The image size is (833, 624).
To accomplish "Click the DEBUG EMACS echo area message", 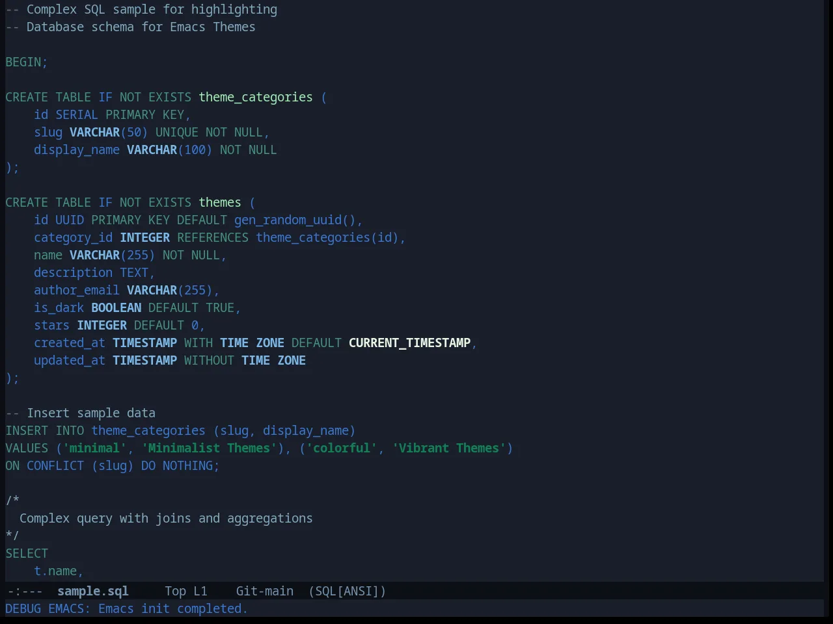I will pyautogui.click(x=126, y=608).
